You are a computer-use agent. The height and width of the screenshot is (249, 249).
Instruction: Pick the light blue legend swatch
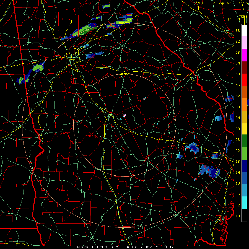tap(244, 190)
